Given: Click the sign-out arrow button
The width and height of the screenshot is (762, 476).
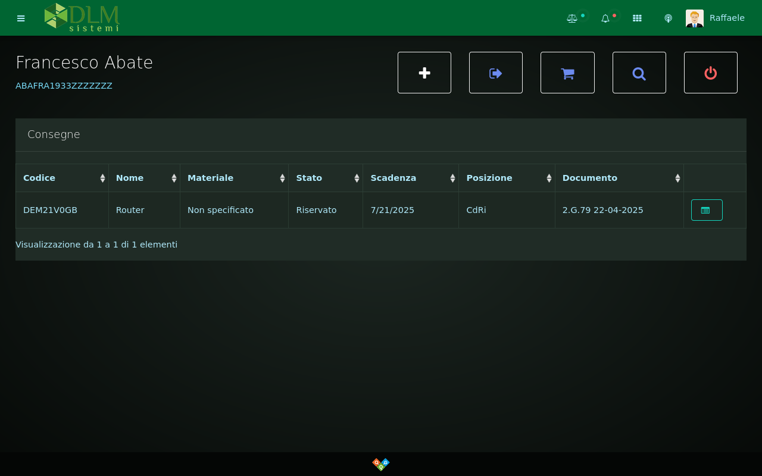Looking at the screenshot, I should coord(496,73).
